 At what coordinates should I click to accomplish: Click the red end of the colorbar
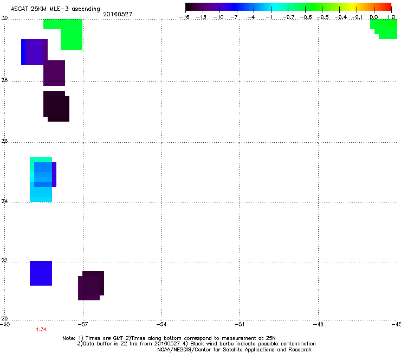(x=387, y=7)
